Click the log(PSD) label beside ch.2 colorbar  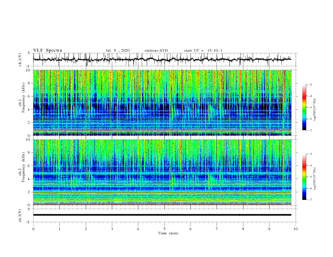314,178
